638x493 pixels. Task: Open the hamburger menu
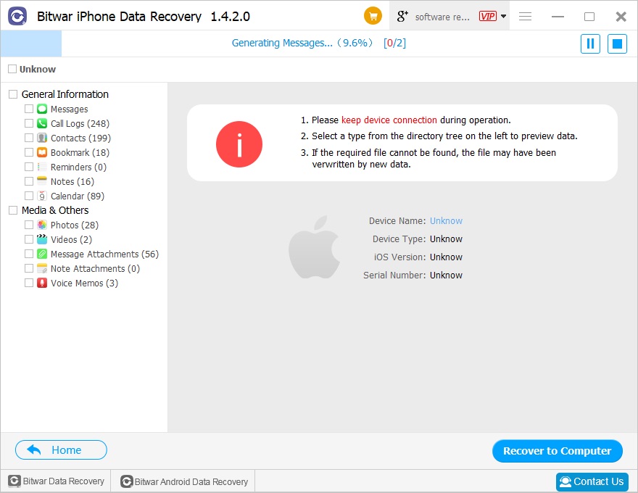[x=525, y=16]
